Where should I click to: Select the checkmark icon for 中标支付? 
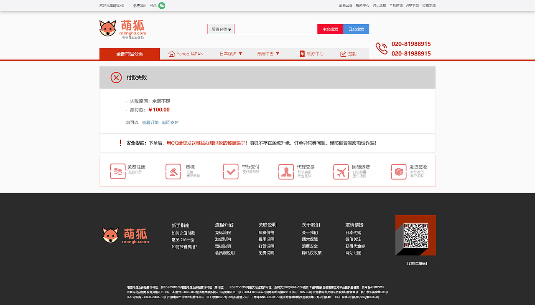click(x=231, y=171)
